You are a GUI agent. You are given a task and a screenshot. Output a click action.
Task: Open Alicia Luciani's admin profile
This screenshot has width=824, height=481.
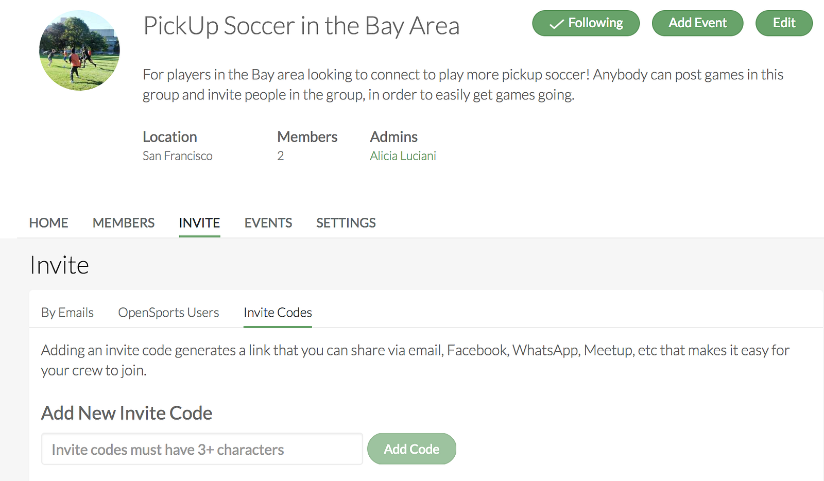[403, 156]
